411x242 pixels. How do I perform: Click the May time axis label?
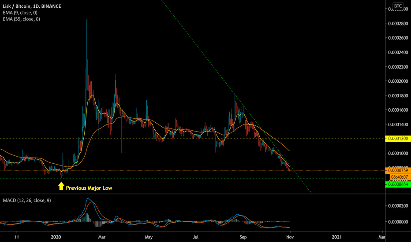click(x=149, y=237)
